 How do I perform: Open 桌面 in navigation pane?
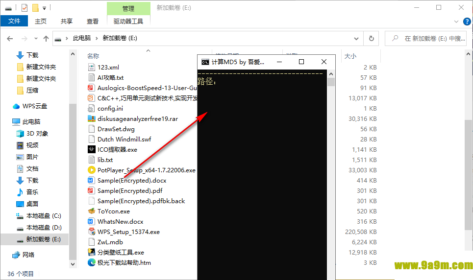point(32,204)
